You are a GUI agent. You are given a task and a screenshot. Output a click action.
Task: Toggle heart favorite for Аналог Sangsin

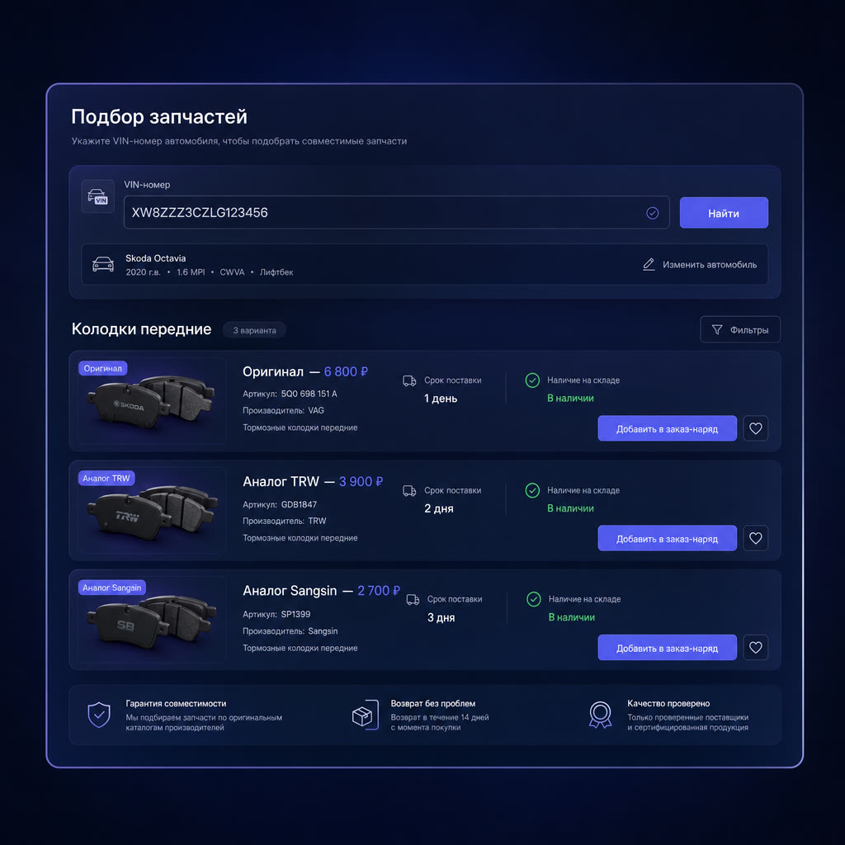[x=756, y=647]
